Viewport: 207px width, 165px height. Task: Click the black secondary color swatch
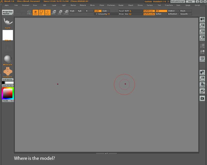pyautogui.click(x=3, y=83)
